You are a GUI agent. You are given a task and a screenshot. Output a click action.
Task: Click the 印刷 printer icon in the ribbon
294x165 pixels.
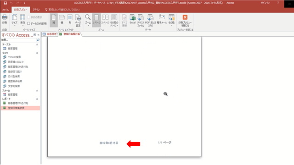(5, 19)
